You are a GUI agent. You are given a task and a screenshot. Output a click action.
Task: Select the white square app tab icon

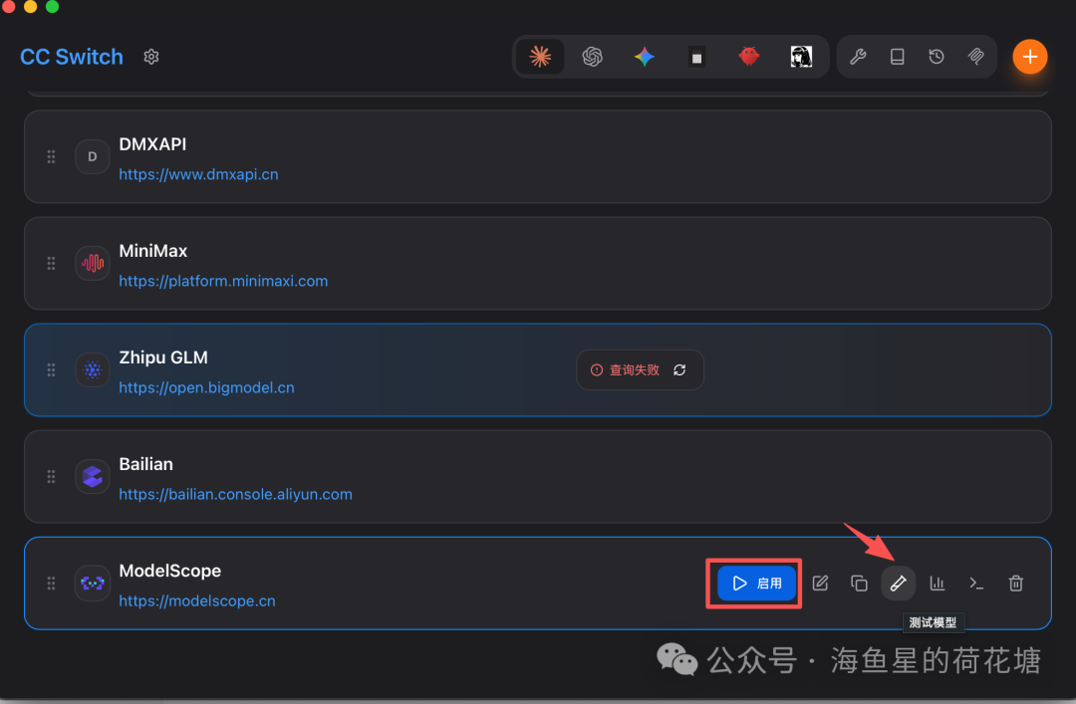pyautogui.click(x=696, y=57)
